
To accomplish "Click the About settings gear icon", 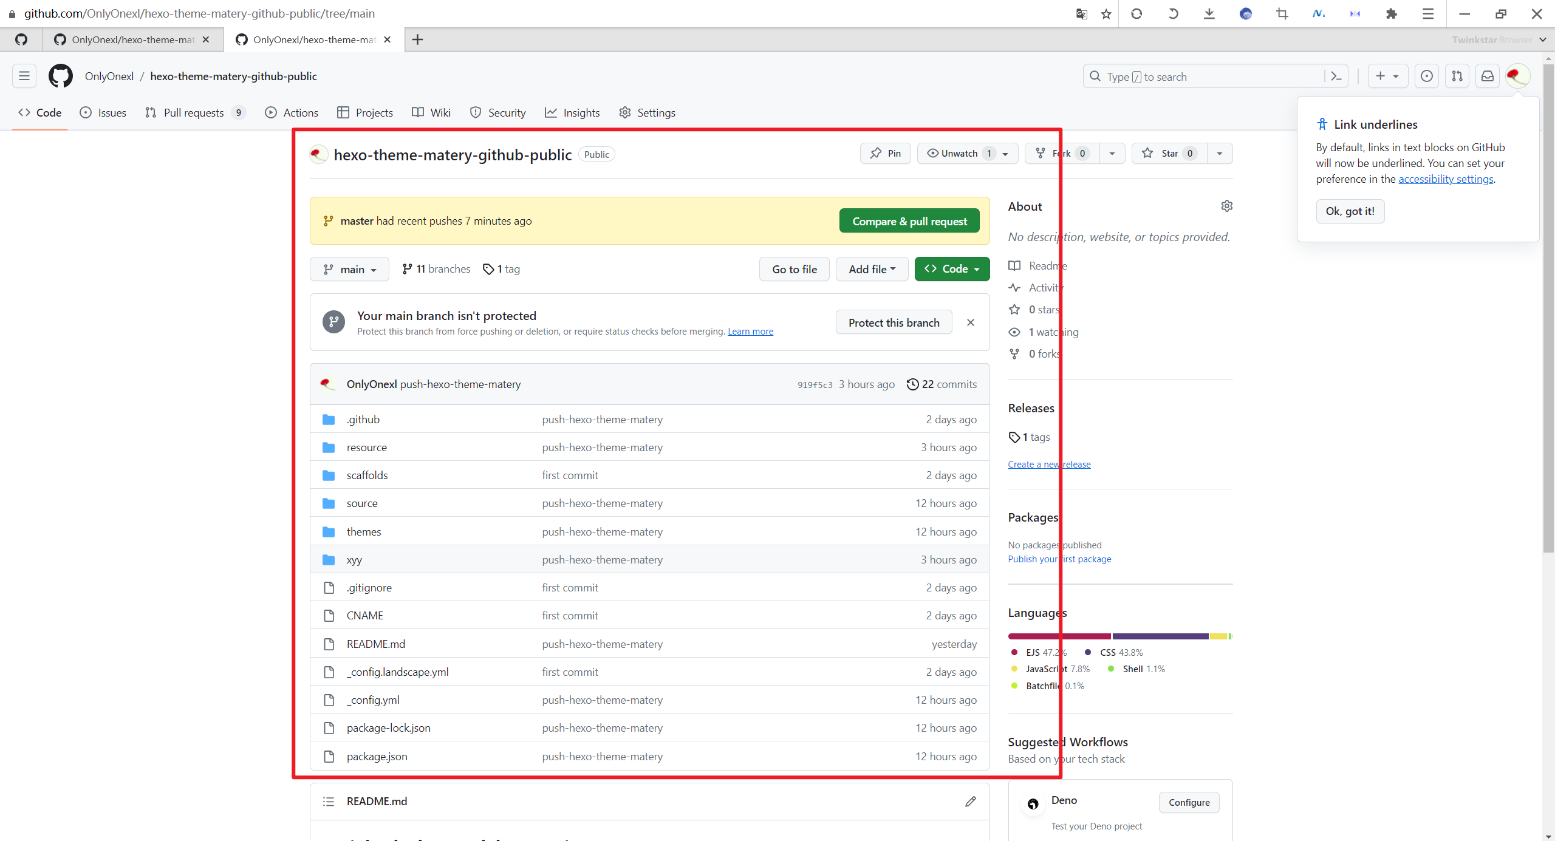I will click(x=1227, y=206).
